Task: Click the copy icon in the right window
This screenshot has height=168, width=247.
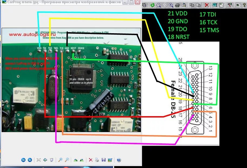Action: click(x=192, y=5)
